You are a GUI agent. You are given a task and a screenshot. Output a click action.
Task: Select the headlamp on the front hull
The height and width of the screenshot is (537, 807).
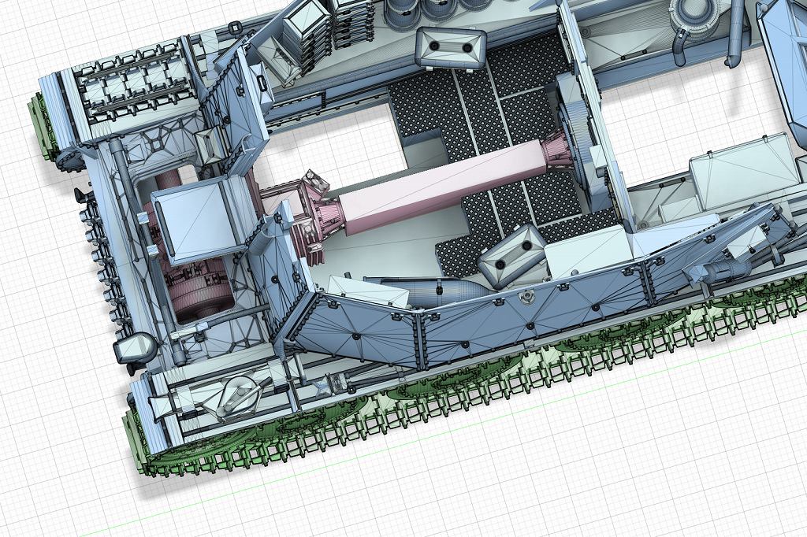tap(135, 347)
